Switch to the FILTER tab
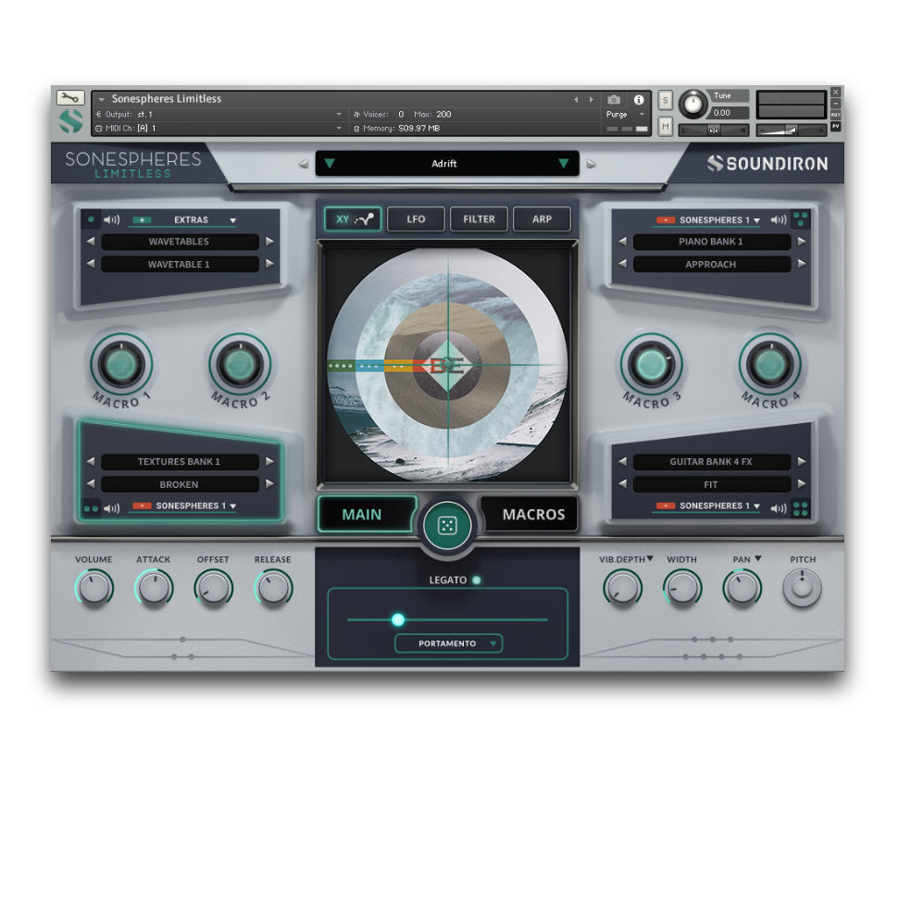 479,219
